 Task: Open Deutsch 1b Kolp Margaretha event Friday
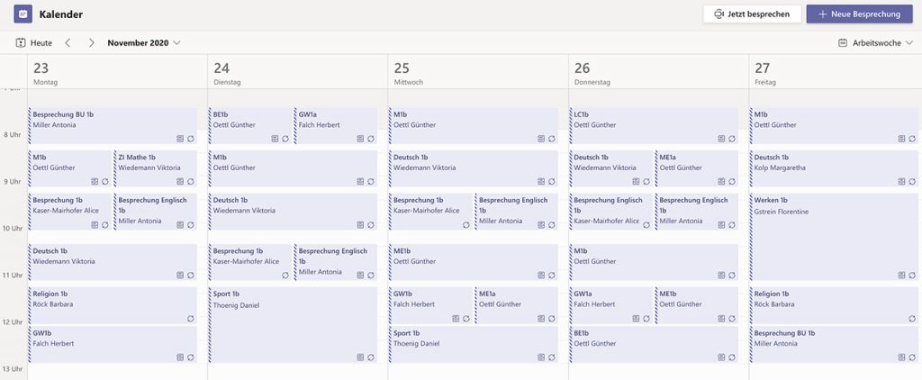[x=834, y=168]
